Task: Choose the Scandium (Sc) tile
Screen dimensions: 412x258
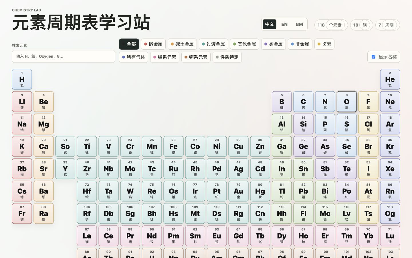Action: pos(65,146)
